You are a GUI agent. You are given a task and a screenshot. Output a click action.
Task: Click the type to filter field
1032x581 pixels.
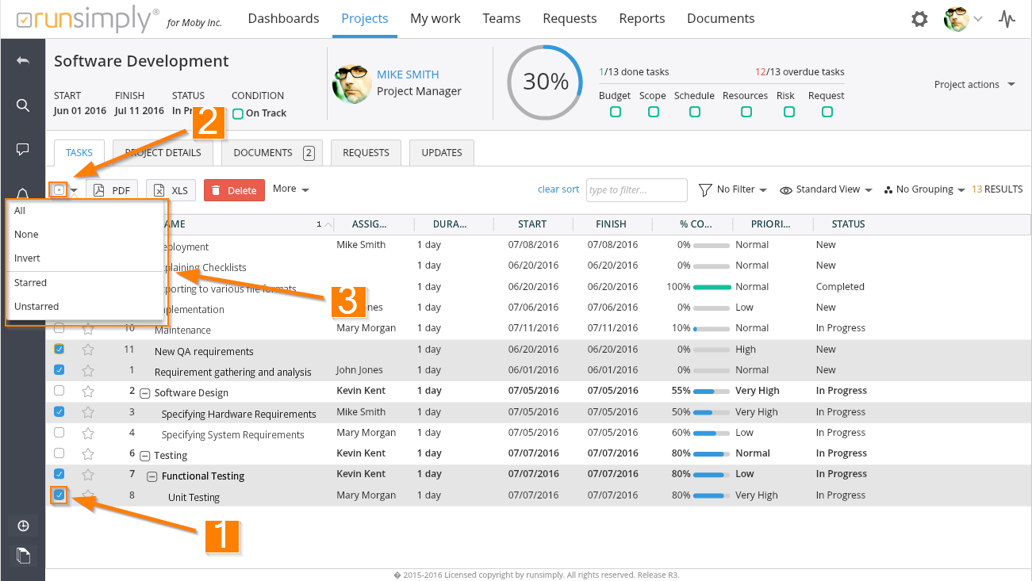pos(636,190)
